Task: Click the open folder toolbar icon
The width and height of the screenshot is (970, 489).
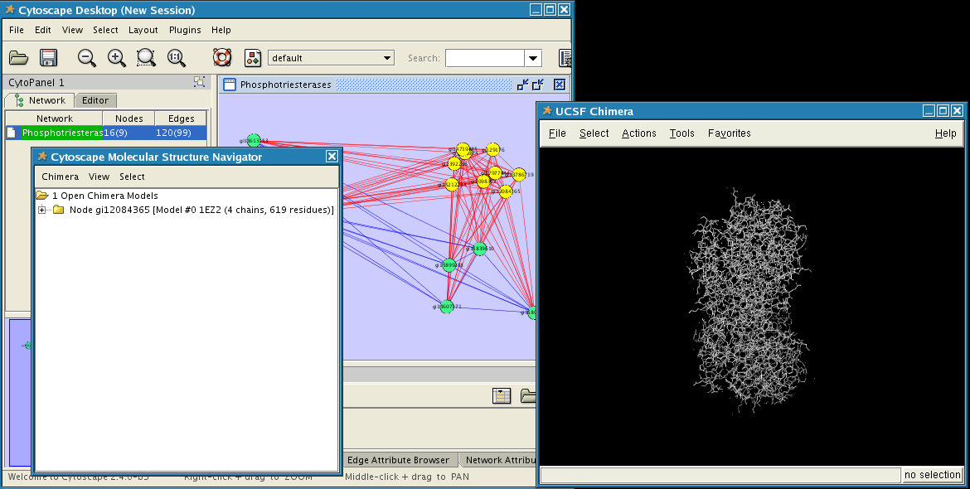Action: tap(18, 58)
